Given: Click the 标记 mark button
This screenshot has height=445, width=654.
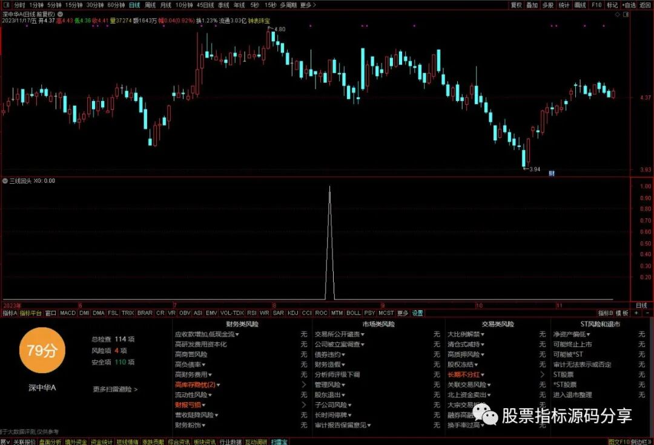Looking at the screenshot, I should click(x=612, y=5).
